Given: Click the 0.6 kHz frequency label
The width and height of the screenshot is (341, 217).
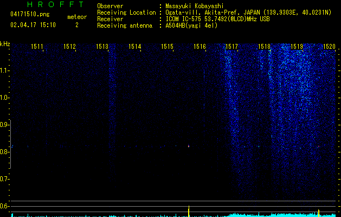Looking at the screenshot, I should pos(4,206).
